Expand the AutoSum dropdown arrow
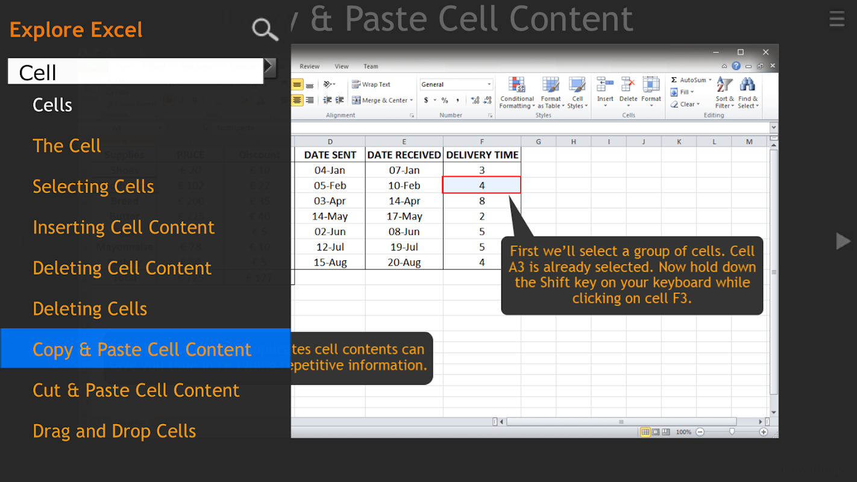 pos(710,80)
